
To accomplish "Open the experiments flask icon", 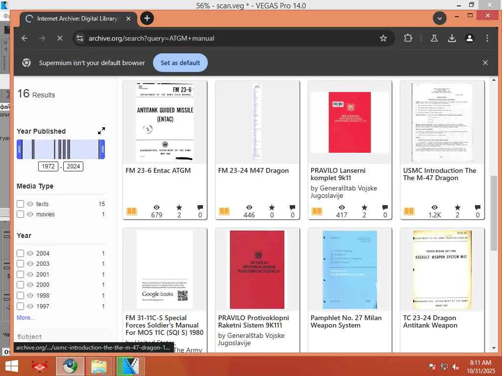I will (x=434, y=38).
